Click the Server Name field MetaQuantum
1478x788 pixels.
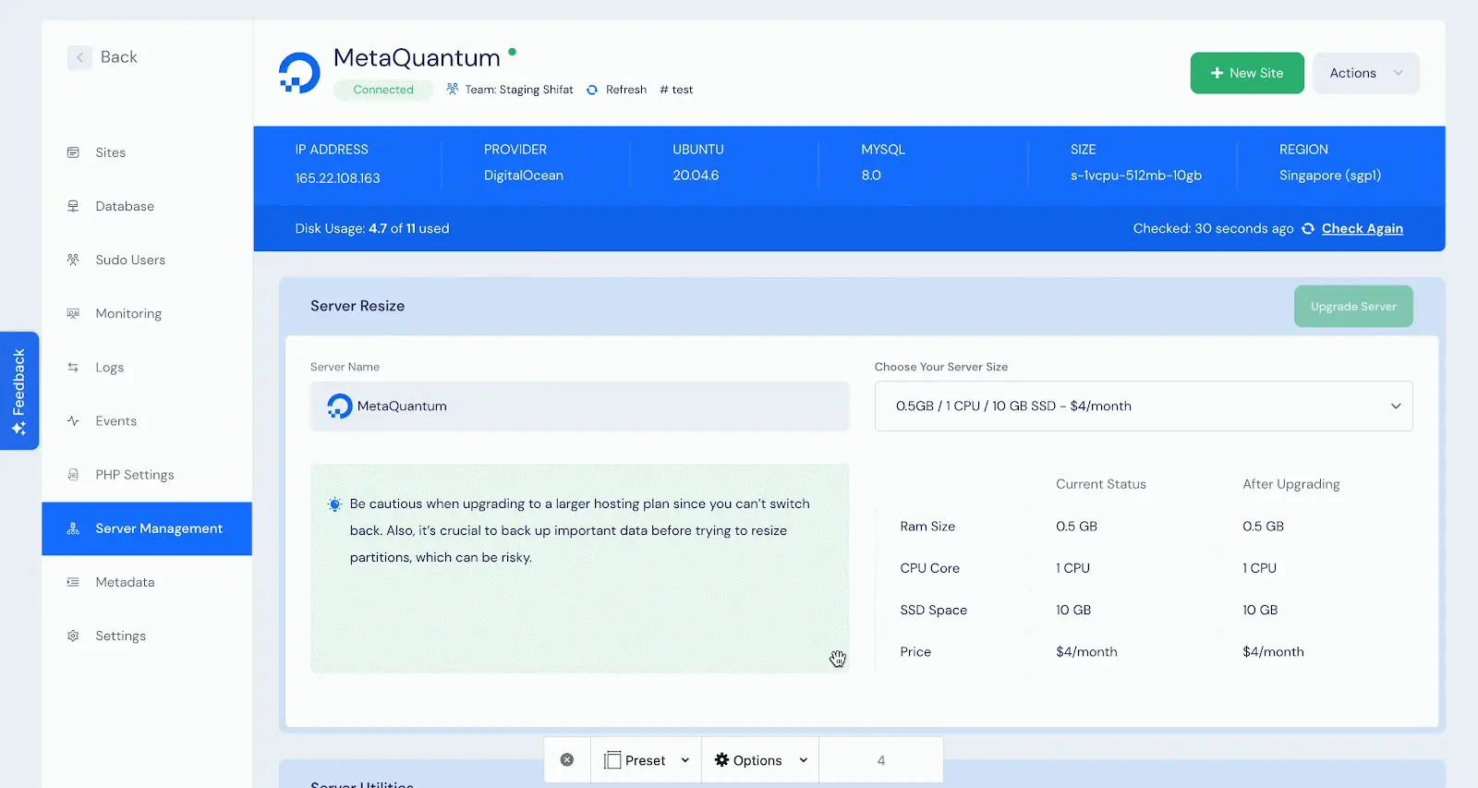coord(579,406)
